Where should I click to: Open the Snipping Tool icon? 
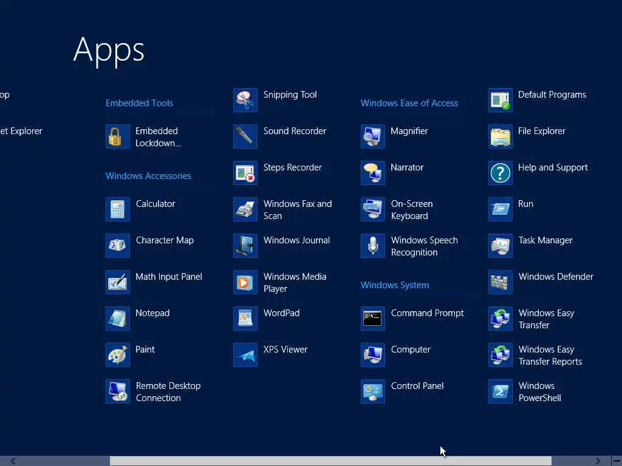tap(245, 100)
